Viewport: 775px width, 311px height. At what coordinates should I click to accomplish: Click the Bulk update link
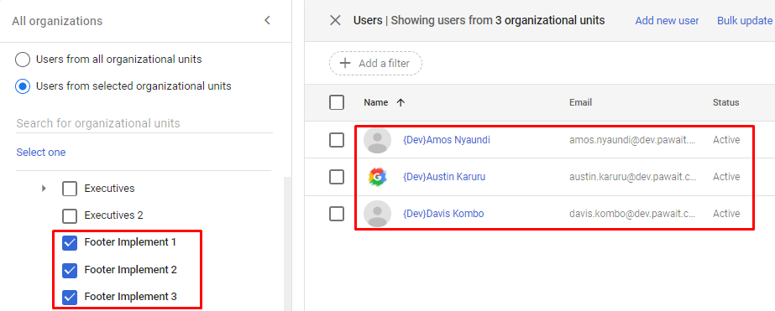pos(745,21)
